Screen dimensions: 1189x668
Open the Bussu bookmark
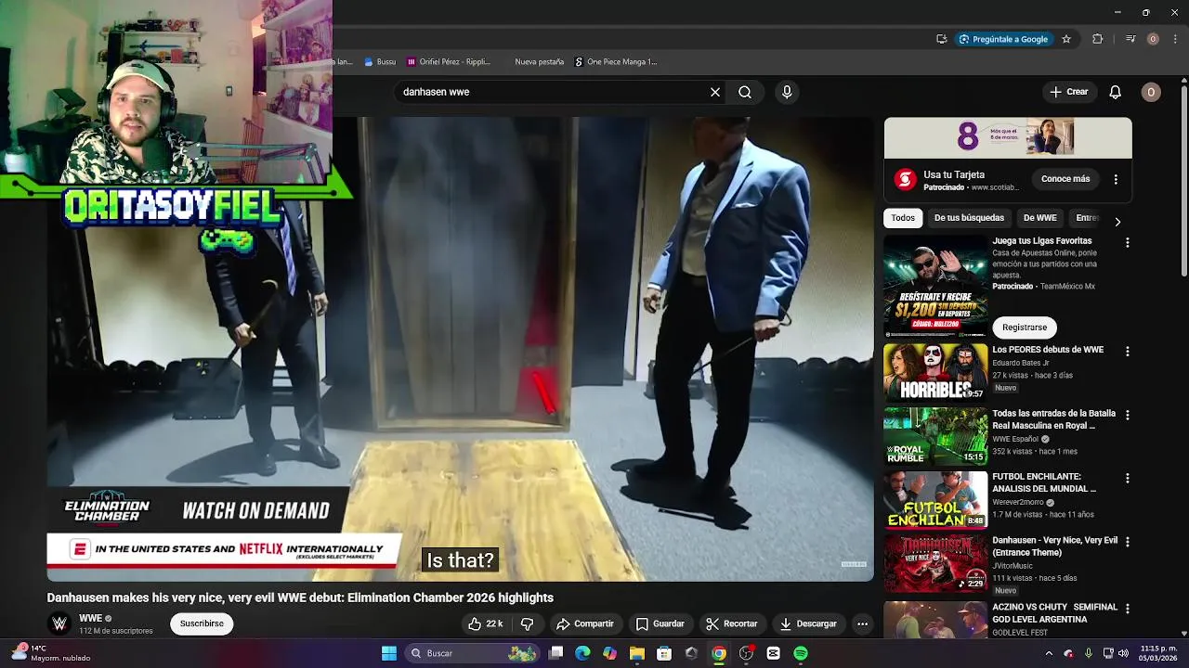point(380,62)
